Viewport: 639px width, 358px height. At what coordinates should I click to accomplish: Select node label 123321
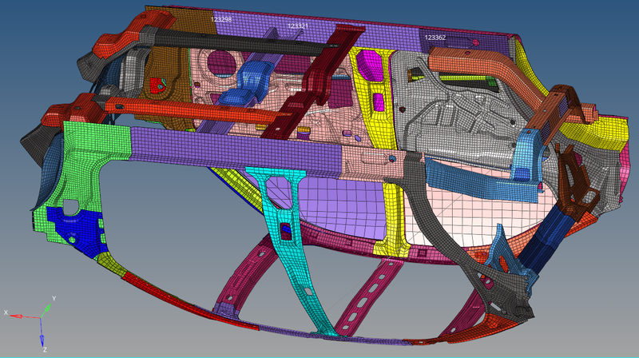(298, 26)
